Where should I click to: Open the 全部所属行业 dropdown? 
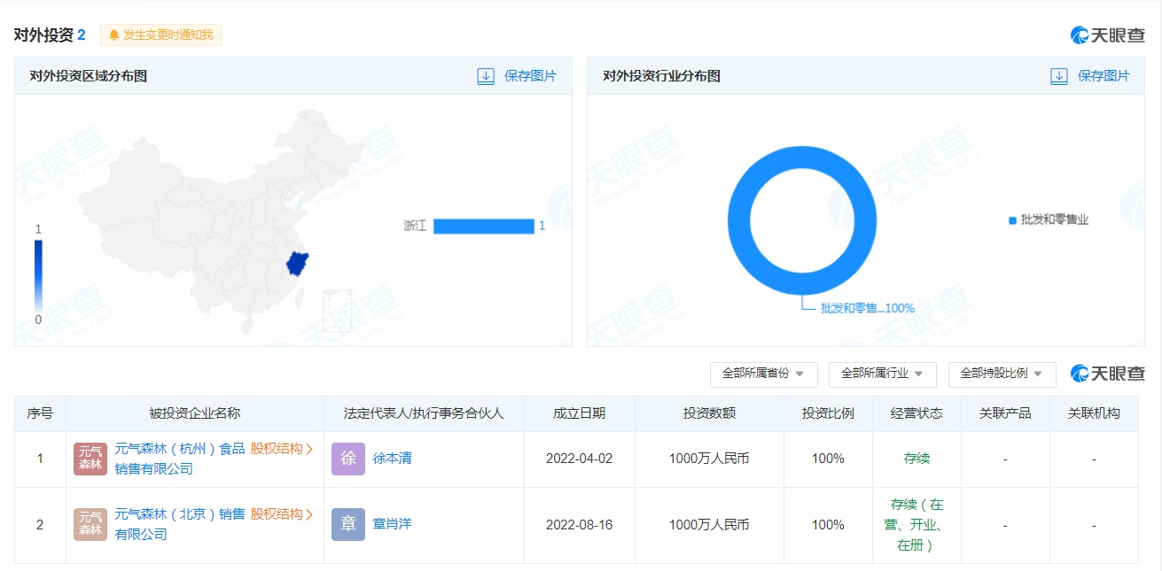coord(883,374)
